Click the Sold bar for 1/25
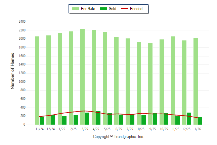 click(64, 120)
